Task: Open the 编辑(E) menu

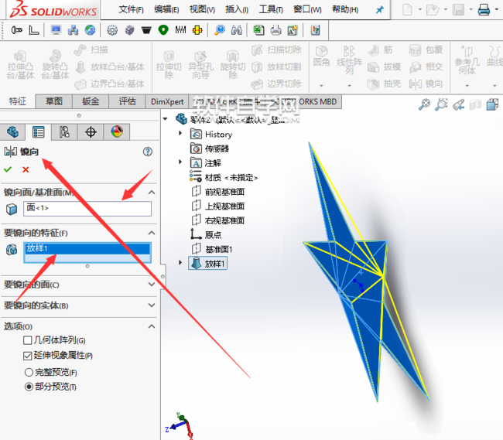Action: click(166, 9)
